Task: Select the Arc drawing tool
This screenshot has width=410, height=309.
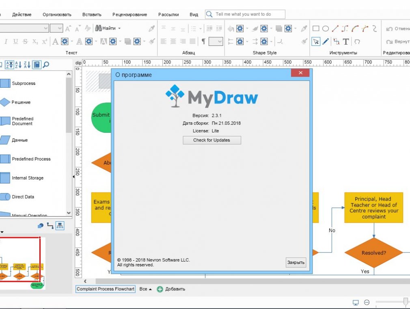Action: pyautogui.click(x=355, y=28)
